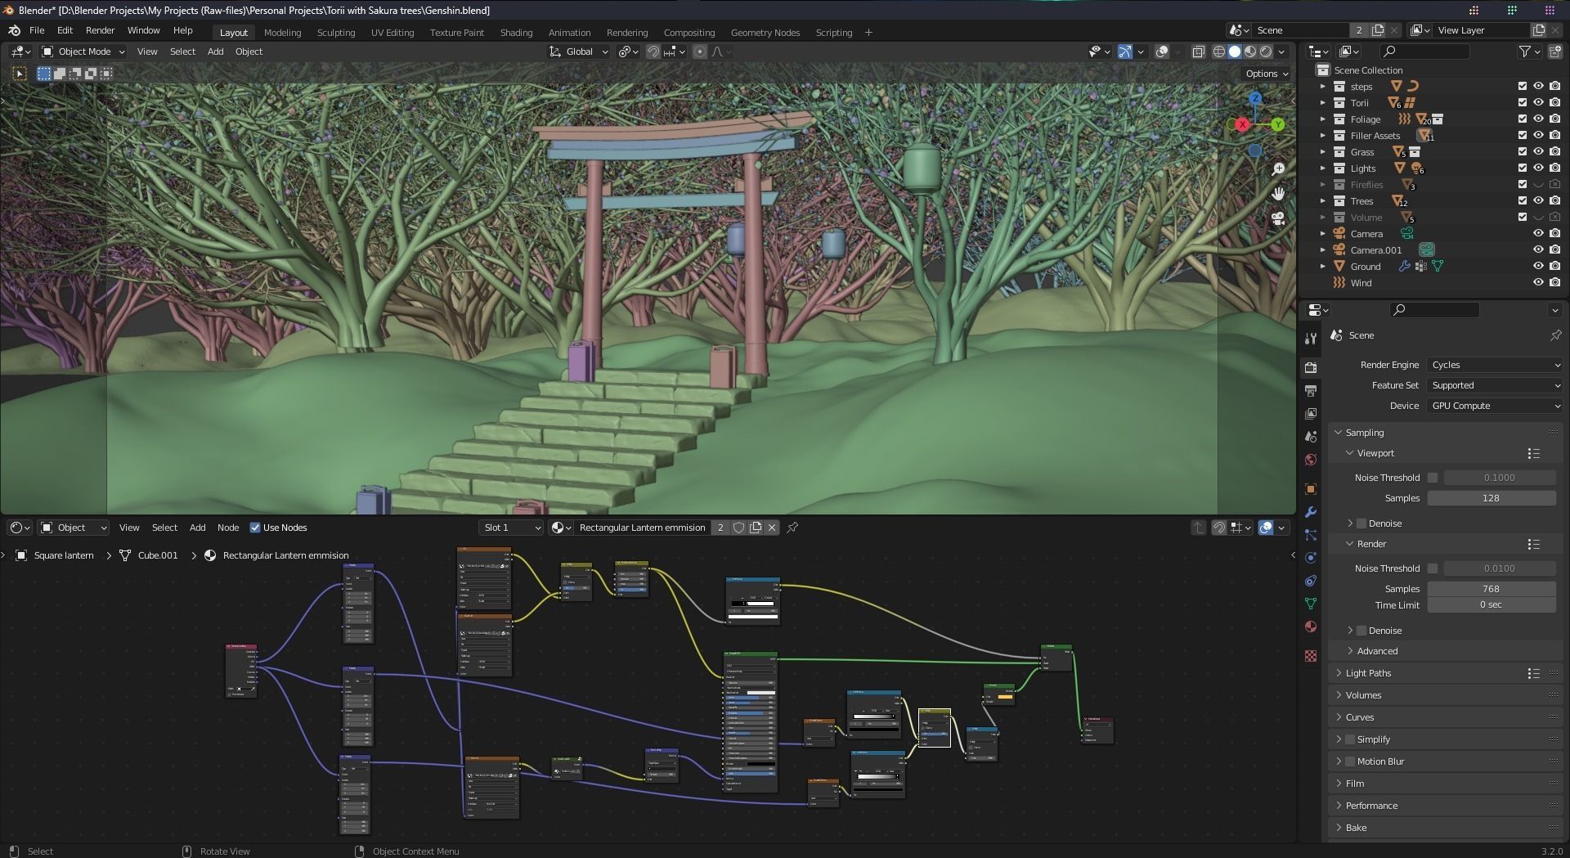Image resolution: width=1570 pixels, height=858 pixels.
Task: Open the Modifier properties wrench icon
Action: point(1311,512)
